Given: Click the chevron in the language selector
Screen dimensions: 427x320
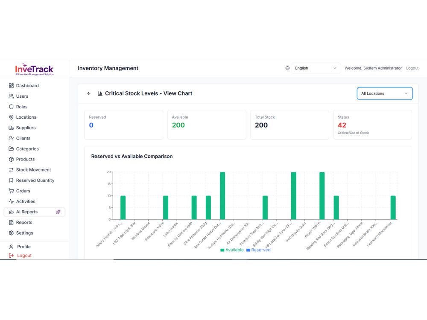Looking at the screenshot, I should point(335,68).
